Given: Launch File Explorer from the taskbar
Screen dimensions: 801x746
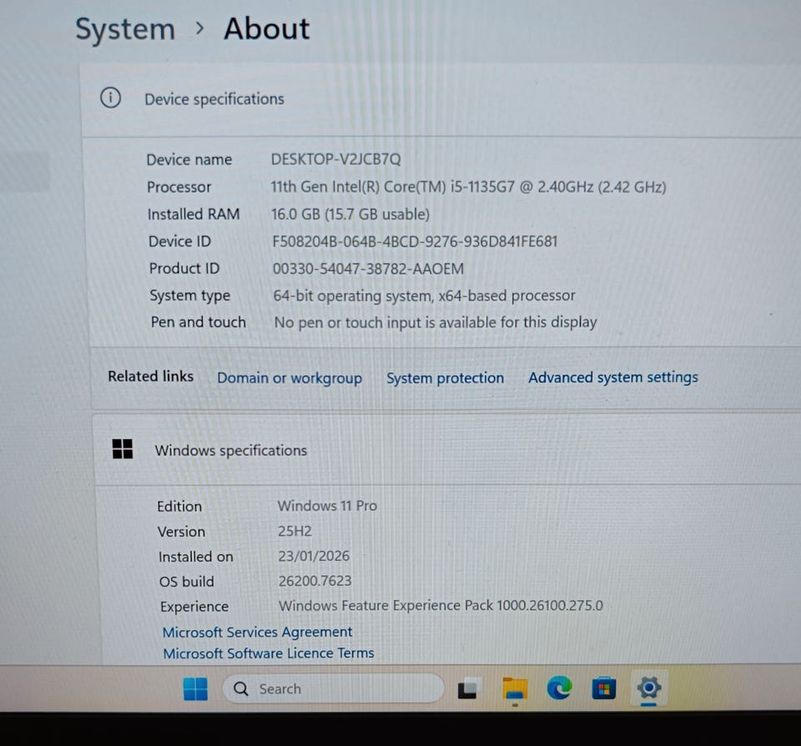Looking at the screenshot, I should pos(515,688).
